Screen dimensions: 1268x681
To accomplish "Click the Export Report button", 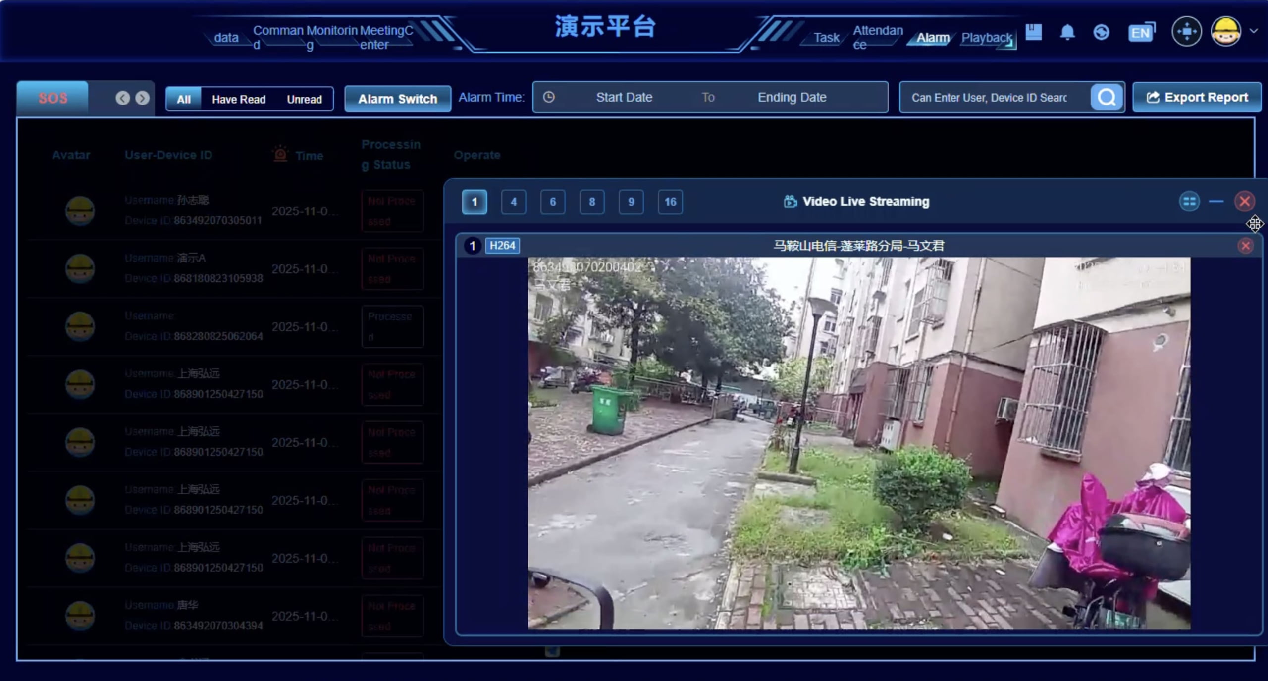I will click(1197, 98).
